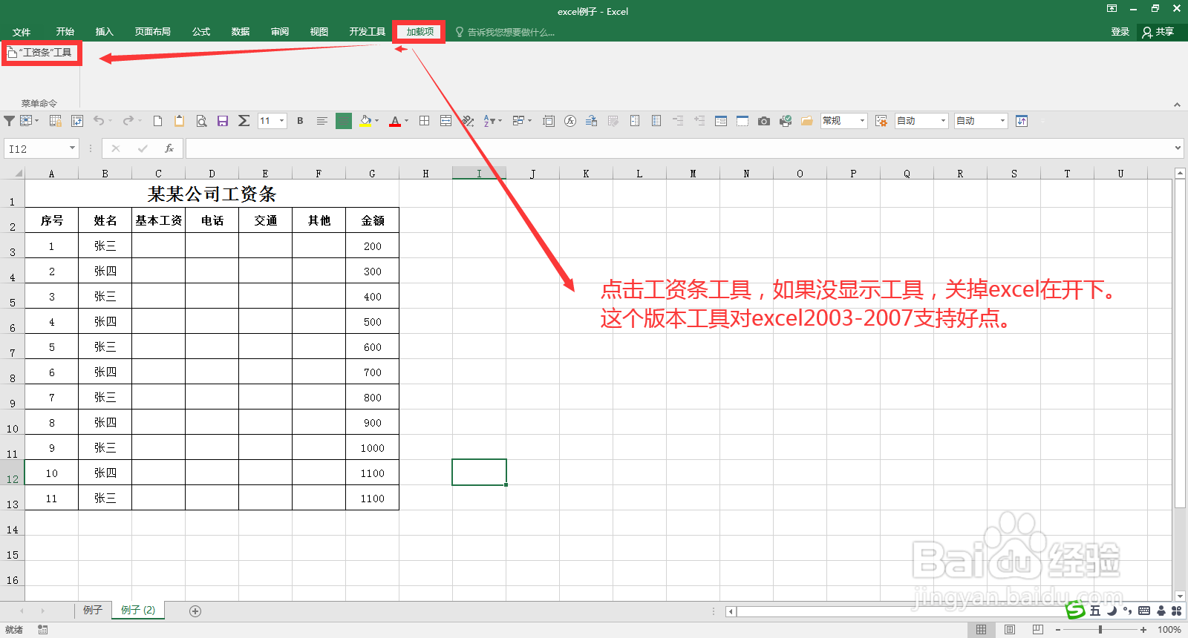1188x638 pixels.
Task: Click the decrease indent icon
Action: coord(677,121)
